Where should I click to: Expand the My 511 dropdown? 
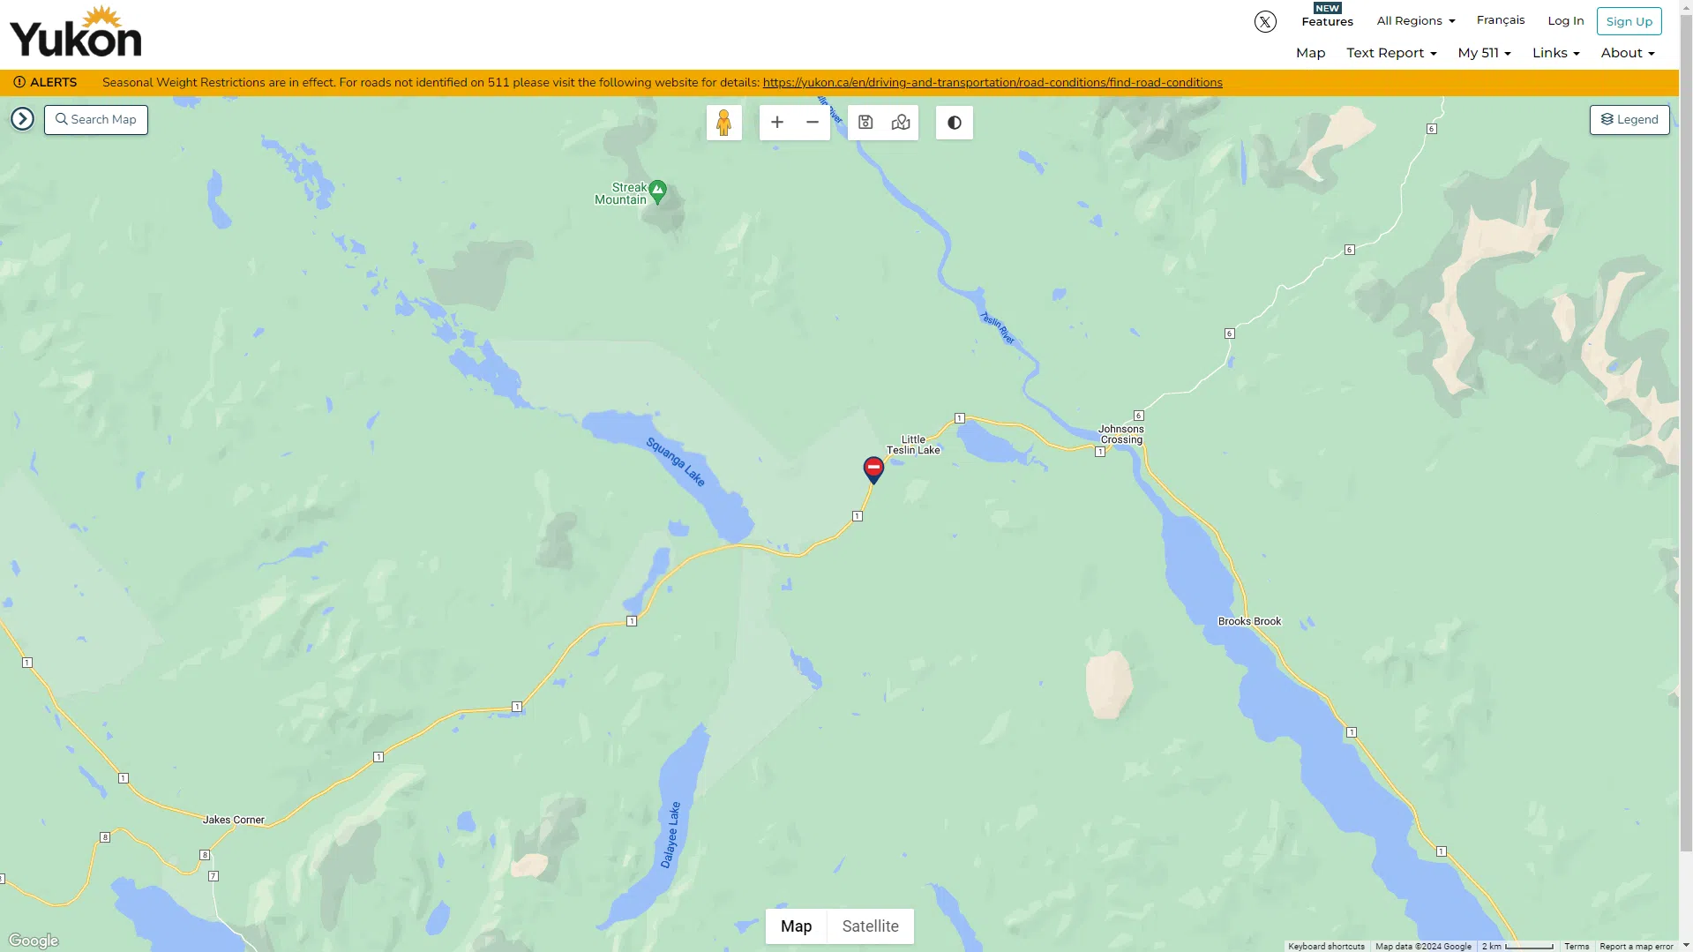(x=1484, y=53)
